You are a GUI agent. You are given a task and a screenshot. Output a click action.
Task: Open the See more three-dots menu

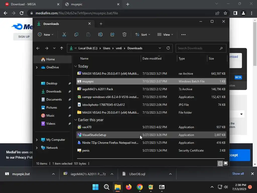183,35
